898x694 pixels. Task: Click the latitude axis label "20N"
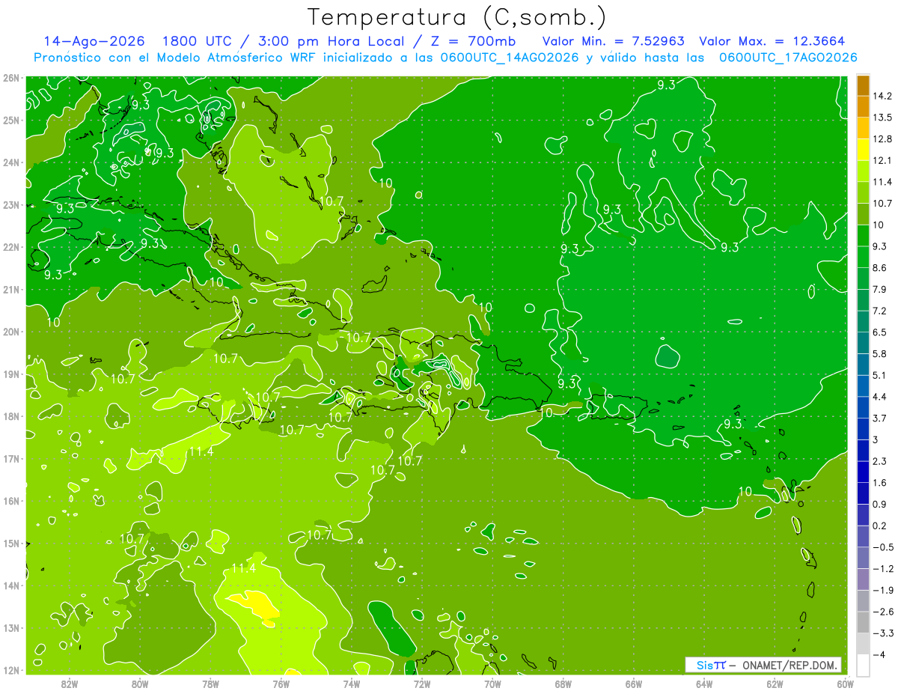click(x=10, y=332)
